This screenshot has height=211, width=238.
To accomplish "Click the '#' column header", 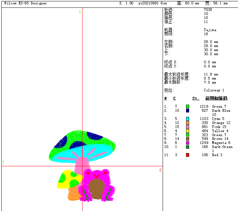I will [165, 99].
